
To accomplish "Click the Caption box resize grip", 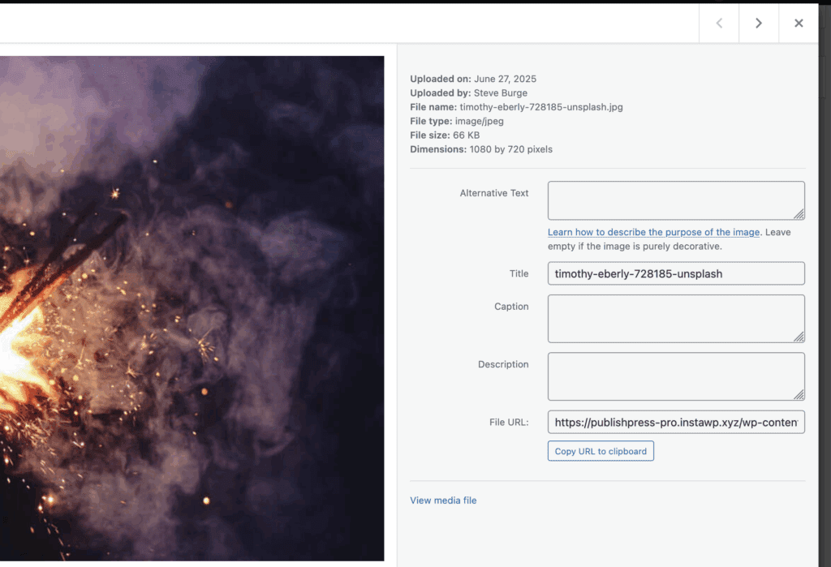I will point(799,337).
